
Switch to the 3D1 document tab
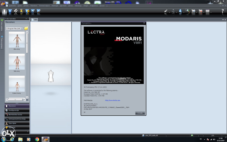coord(34,20)
